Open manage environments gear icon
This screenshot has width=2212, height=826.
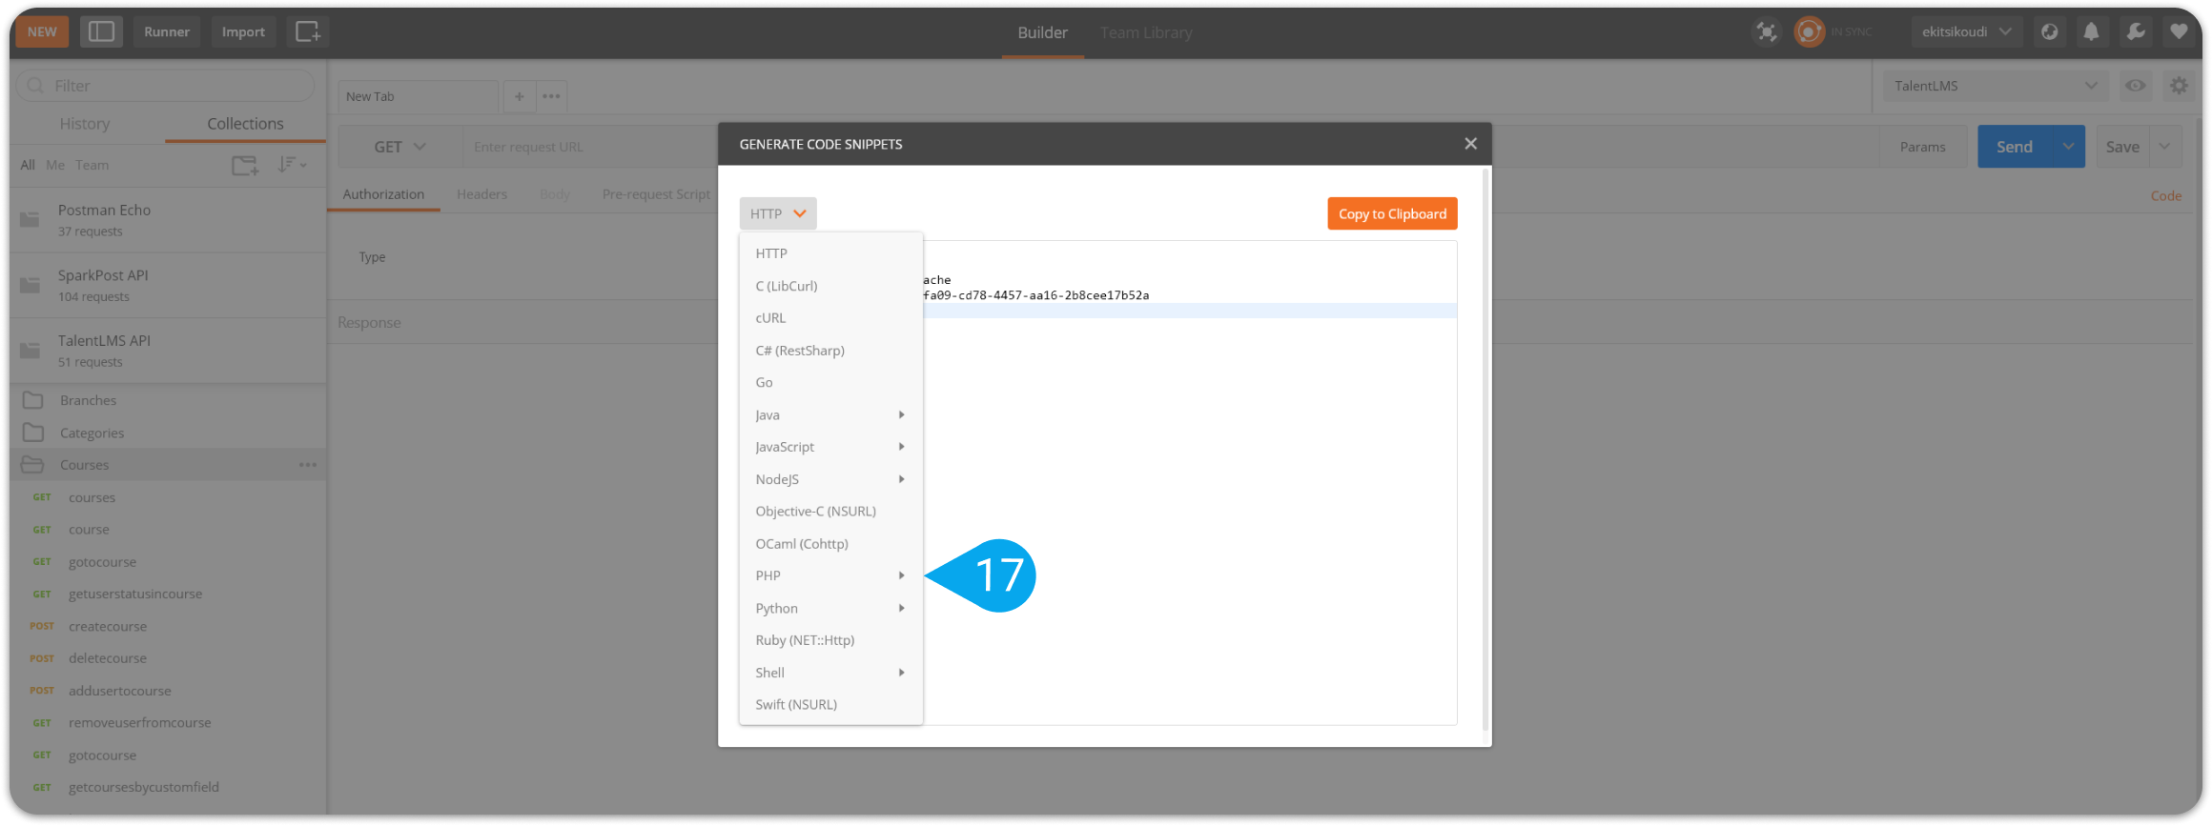[x=2179, y=86]
